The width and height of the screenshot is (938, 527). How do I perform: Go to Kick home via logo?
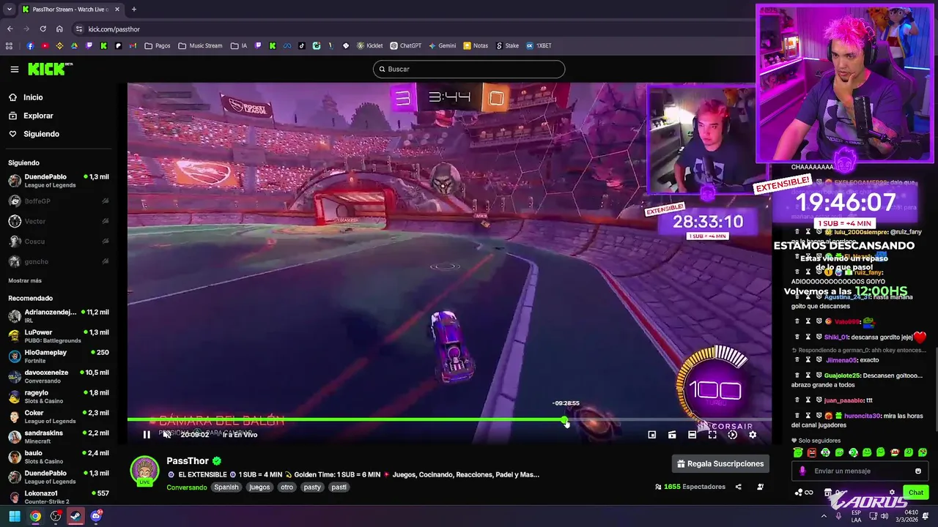click(50, 69)
